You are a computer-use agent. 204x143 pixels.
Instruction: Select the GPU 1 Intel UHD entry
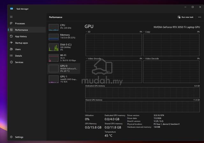pos(64,79)
